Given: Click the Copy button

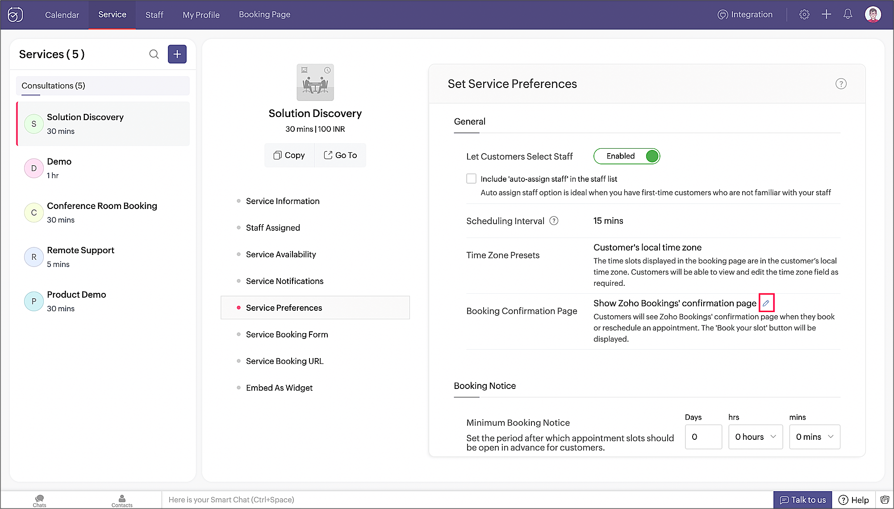Looking at the screenshot, I should (289, 155).
